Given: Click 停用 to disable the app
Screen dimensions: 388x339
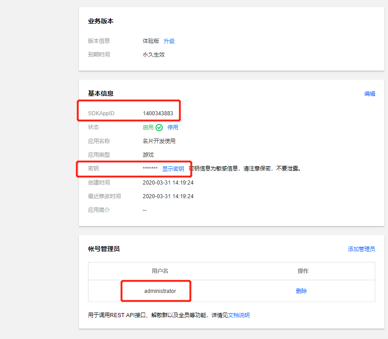Looking at the screenshot, I should [173, 127].
